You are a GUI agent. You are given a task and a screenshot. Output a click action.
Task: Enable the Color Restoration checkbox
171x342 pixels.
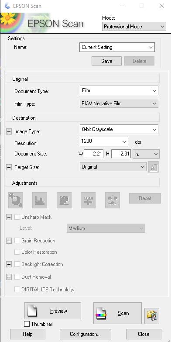pos(17,252)
